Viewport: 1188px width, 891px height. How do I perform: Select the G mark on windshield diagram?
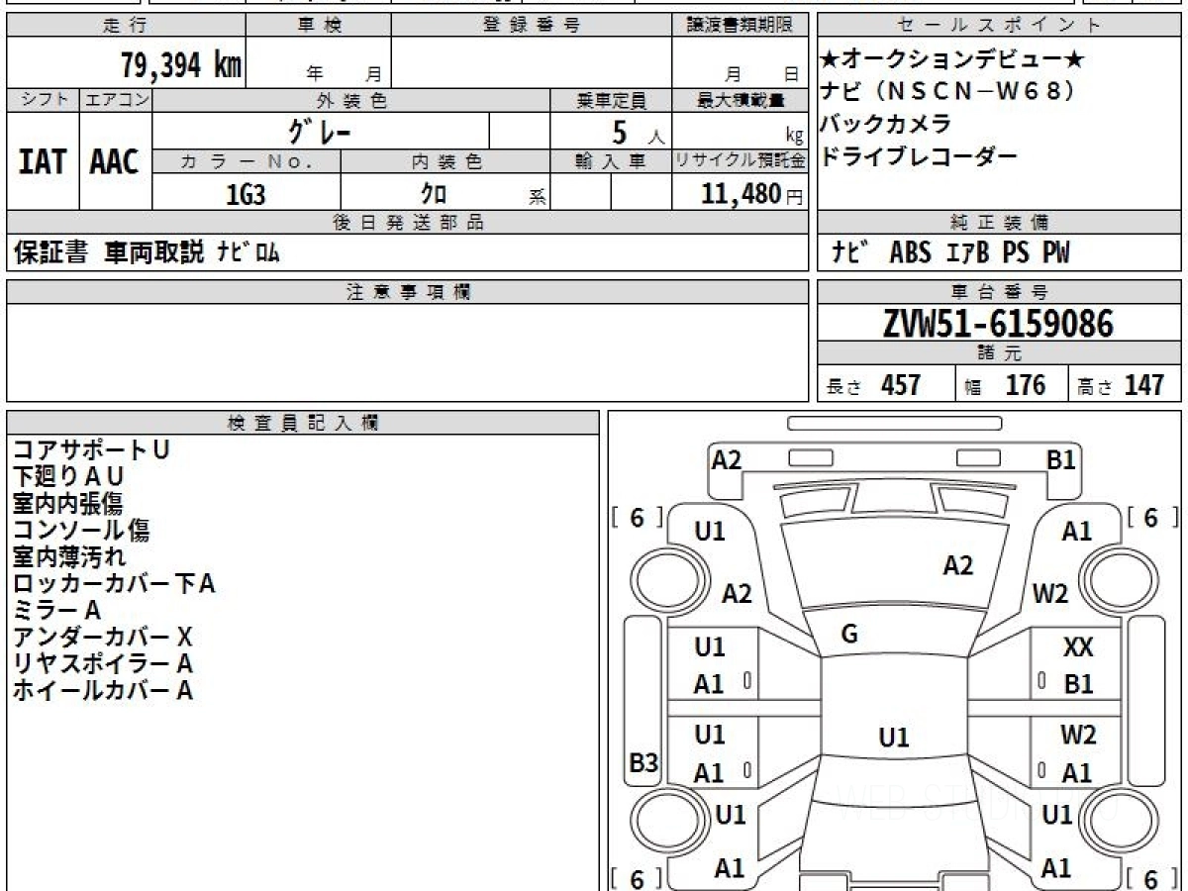pyautogui.click(x=848, y=635)
